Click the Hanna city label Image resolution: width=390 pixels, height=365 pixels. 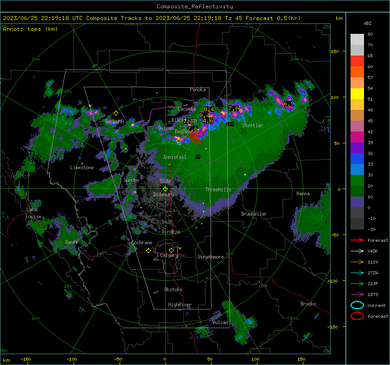[303, 194]
